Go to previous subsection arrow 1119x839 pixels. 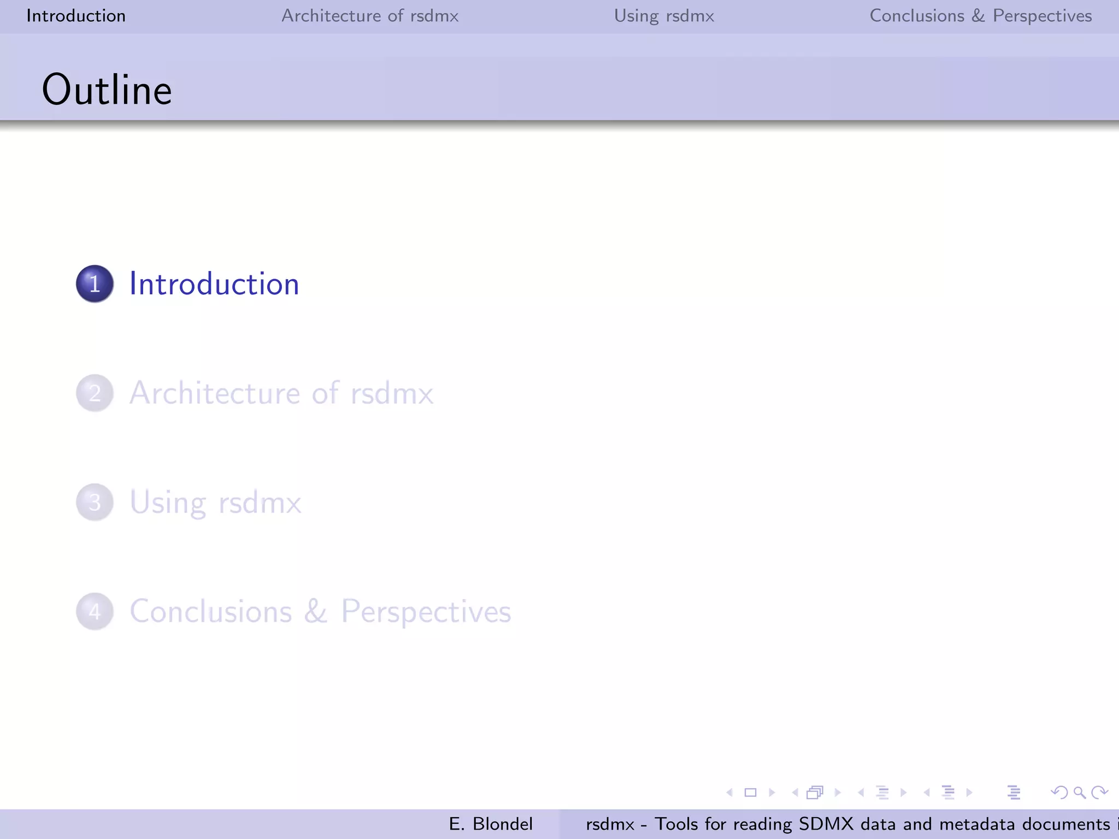(x=861, y=793)
